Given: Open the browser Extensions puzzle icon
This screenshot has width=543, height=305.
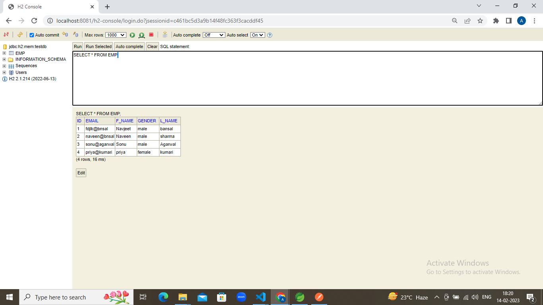Looking at the screenshot, I should 496,21.
